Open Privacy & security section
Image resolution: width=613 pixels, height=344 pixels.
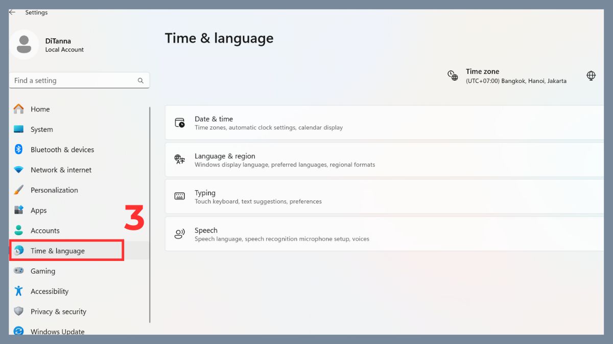click(79, 311)
